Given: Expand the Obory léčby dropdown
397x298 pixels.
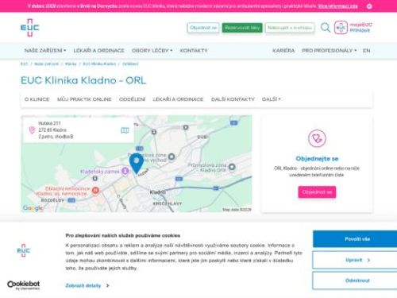Looking at the screenshot, I should pos(152,50).
